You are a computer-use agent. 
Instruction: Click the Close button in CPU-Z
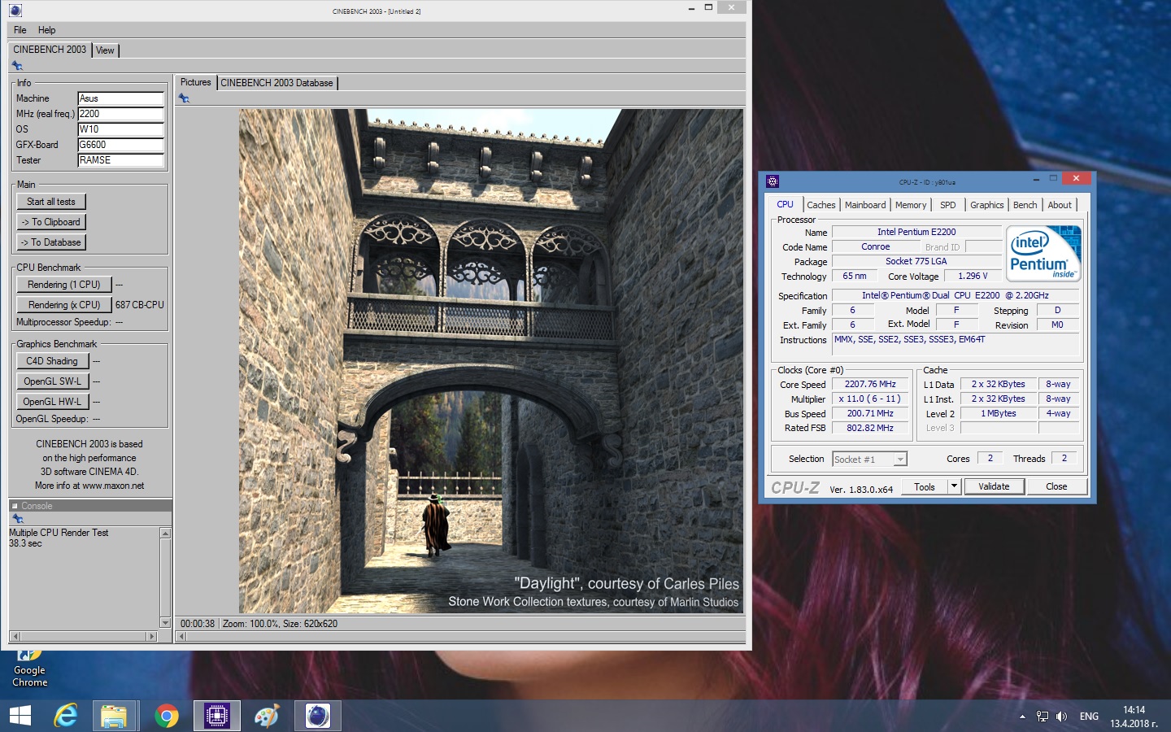(1056, 486)
